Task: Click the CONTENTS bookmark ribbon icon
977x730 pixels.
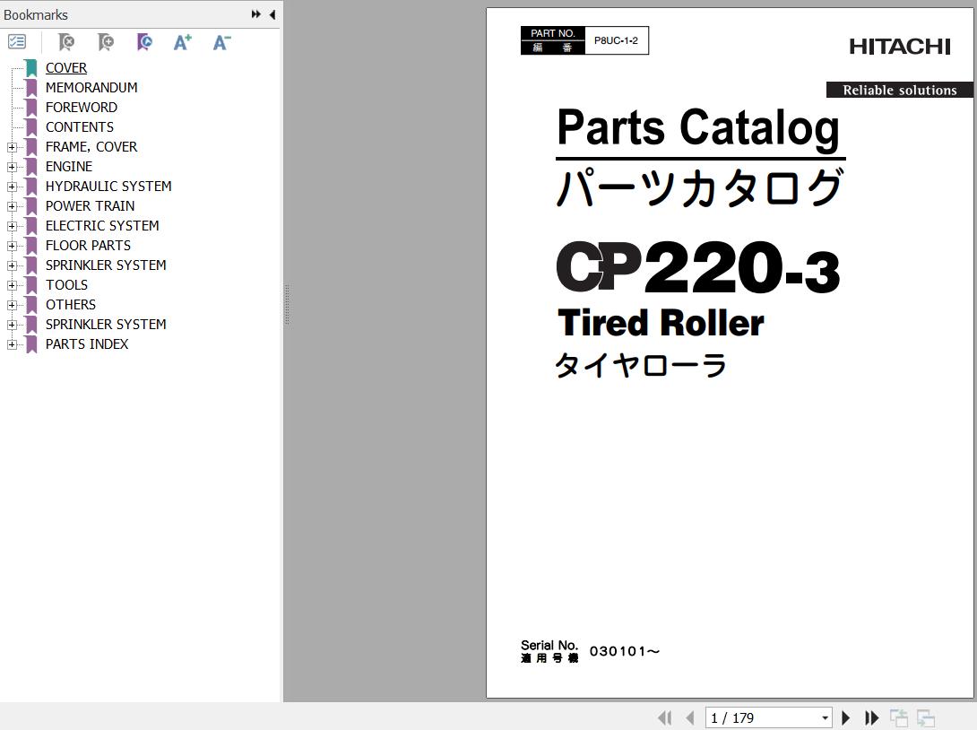Action: 31,127
